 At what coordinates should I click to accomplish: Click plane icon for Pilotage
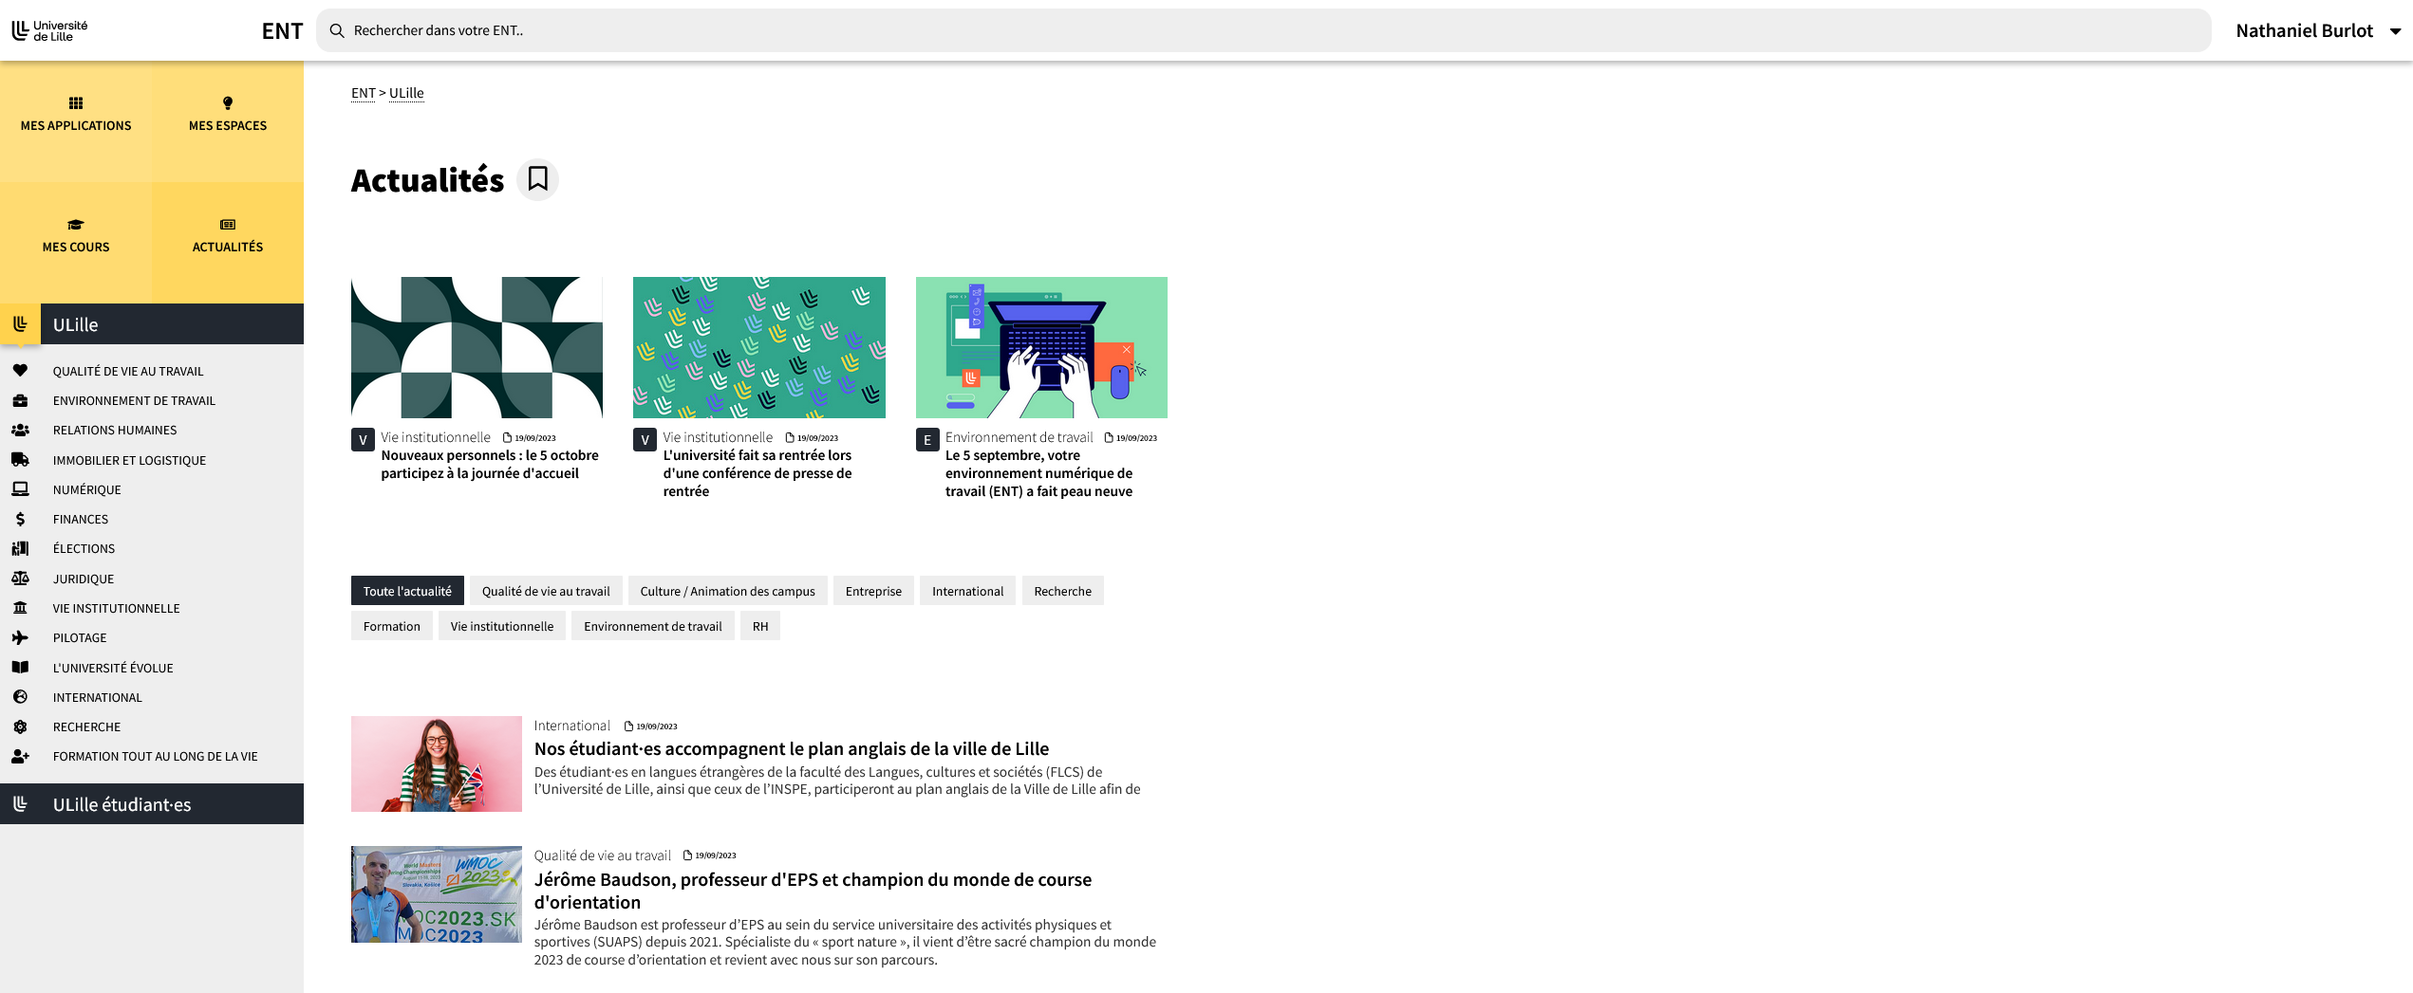pyautogui.click(x=20, y=637)
